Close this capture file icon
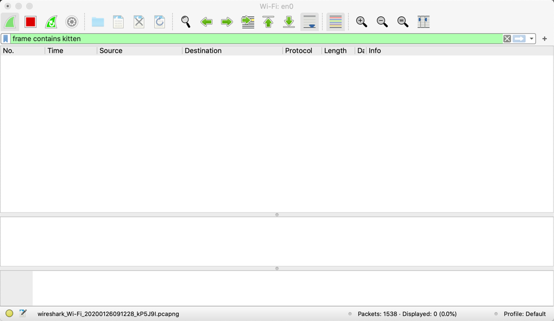Image resolution: width=554 pixels, height=321 pixels. click(139, 22)
